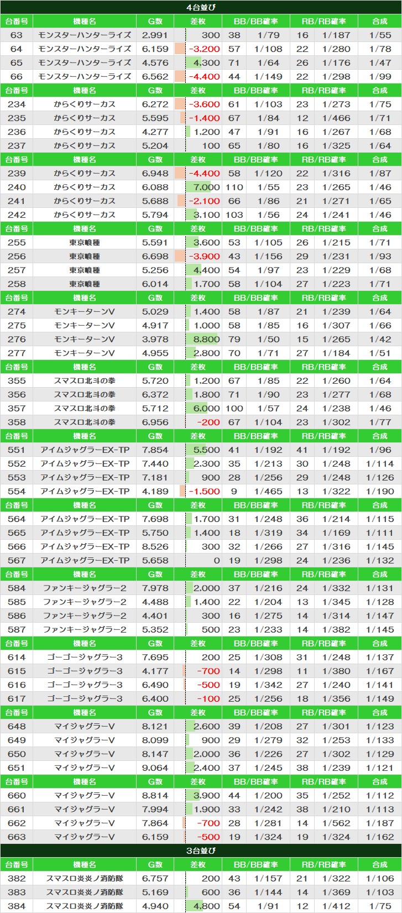The image size is (402, 913).
Task: Select machine number 237 cell
Action: 17,145
